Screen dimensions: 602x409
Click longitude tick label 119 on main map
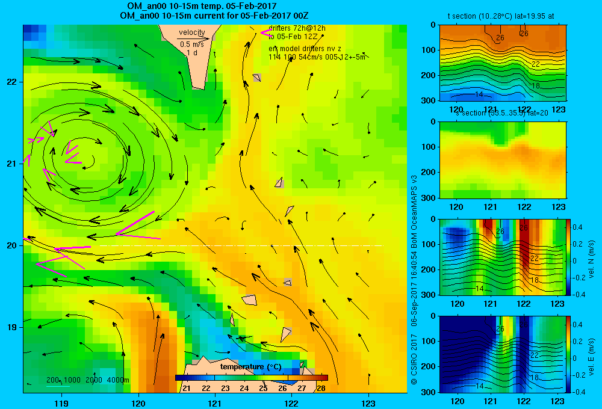pyautogui.click(x=61, y=403)
